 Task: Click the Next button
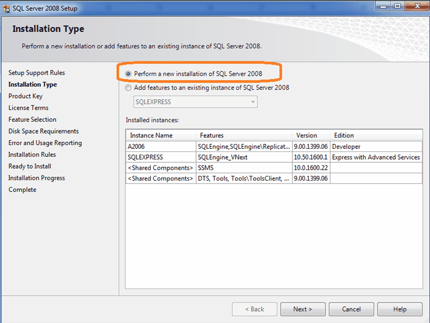tap(303, 309)
